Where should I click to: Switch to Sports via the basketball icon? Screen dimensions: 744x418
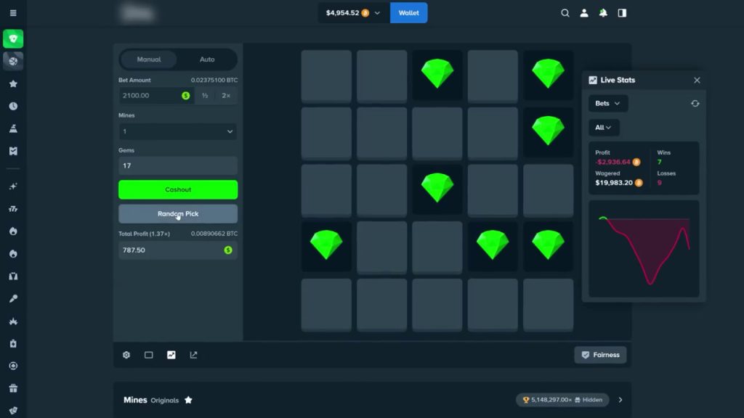(x=13, y=61)
